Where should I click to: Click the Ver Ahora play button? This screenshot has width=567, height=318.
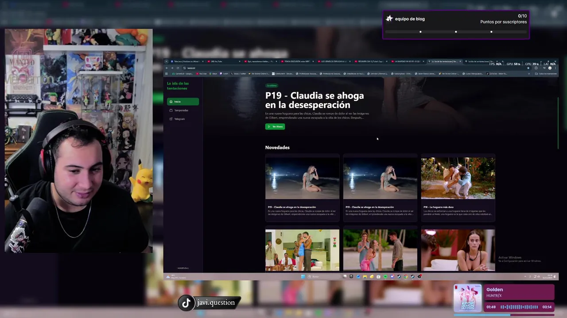275,127
